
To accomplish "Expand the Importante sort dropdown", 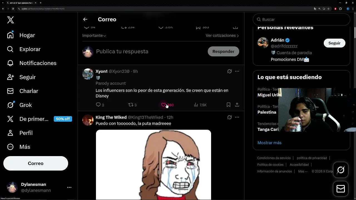I will pyautogui.click(x=94, y=36).
